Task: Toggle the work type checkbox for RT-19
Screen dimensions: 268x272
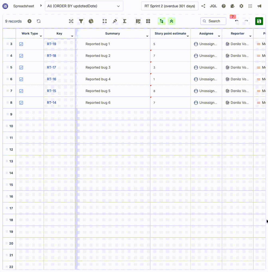Action: coord(21,44)
